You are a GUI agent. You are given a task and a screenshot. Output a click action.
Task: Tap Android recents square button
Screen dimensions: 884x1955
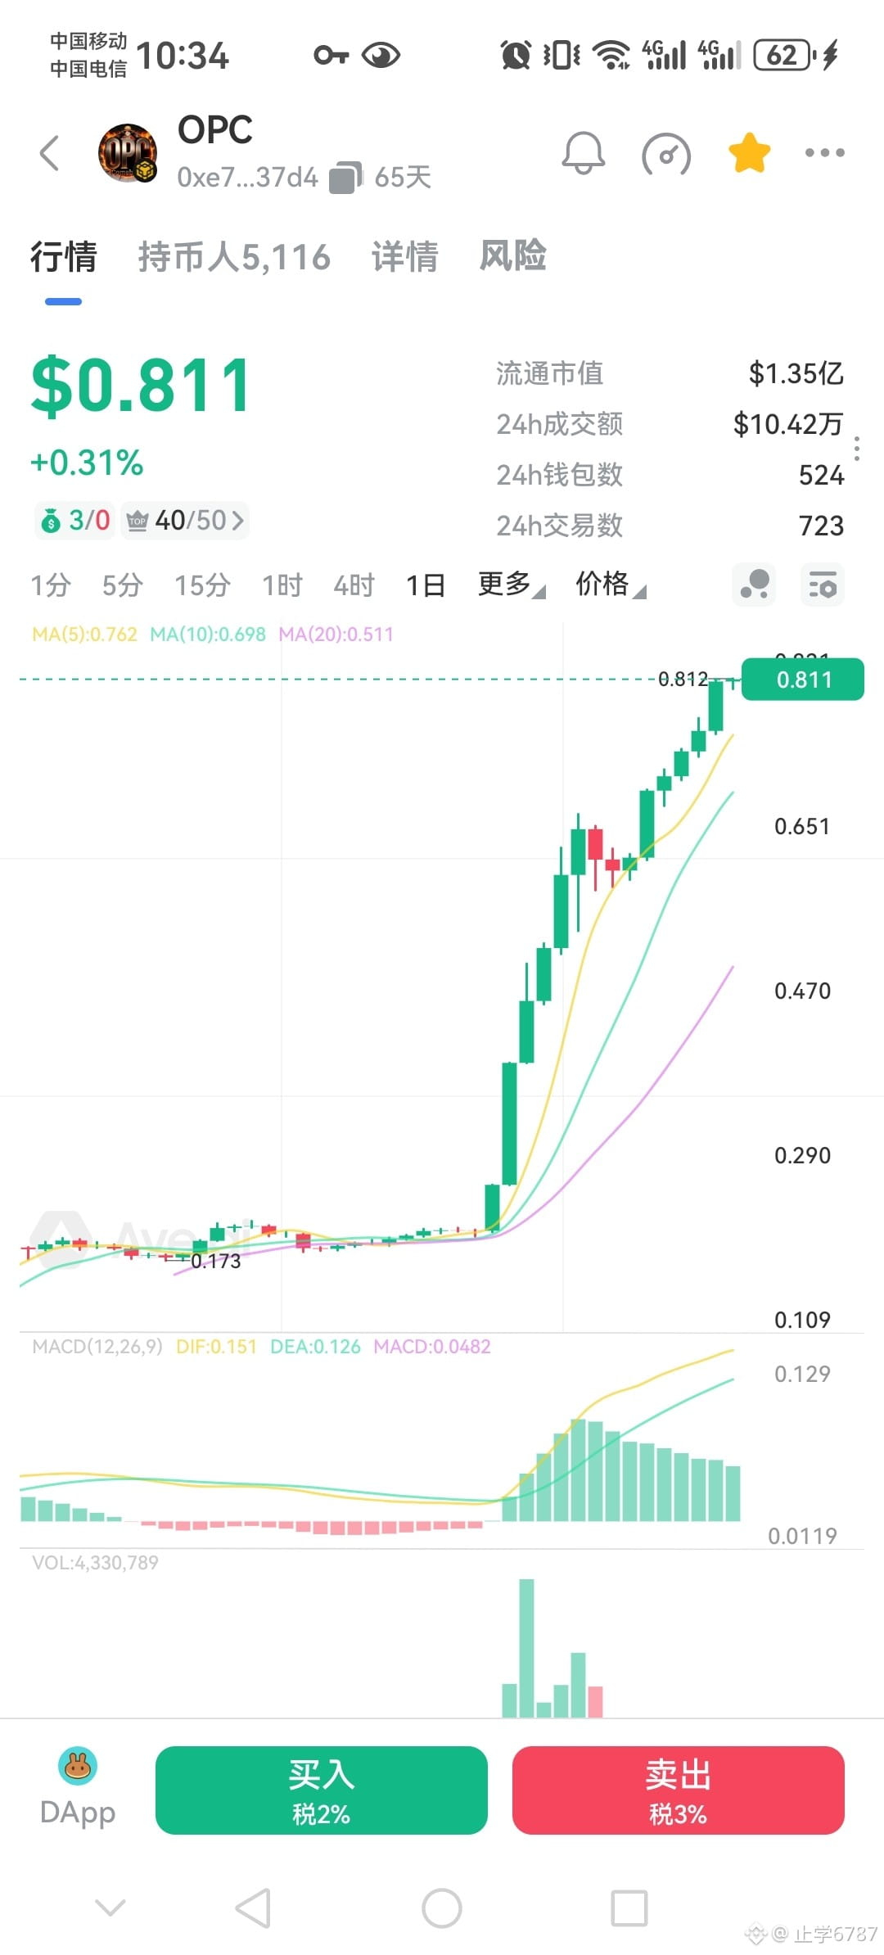pos(629,1908)
